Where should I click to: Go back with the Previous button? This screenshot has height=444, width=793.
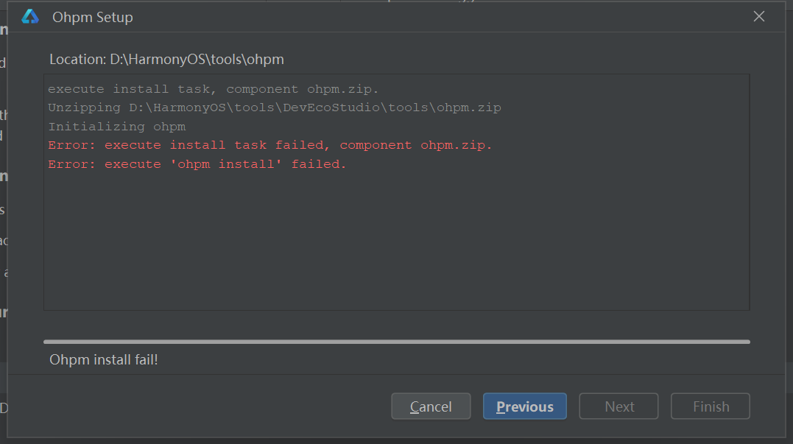point(524,406)
